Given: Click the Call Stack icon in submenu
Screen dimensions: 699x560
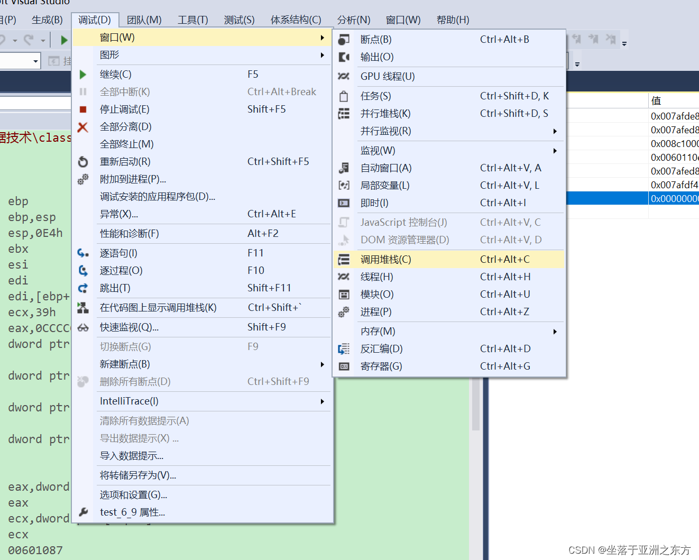Looking at the screenshot, I should pos(344,260).
